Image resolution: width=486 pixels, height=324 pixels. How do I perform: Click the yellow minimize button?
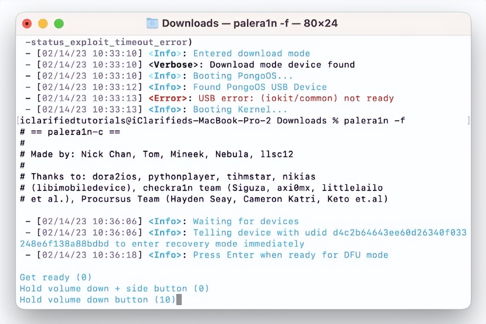pyautogui.click(x=43, y=24)
